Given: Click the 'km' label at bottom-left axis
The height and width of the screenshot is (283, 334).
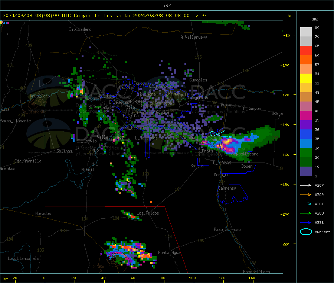Looking at the screenshot, I should point(6,279).
